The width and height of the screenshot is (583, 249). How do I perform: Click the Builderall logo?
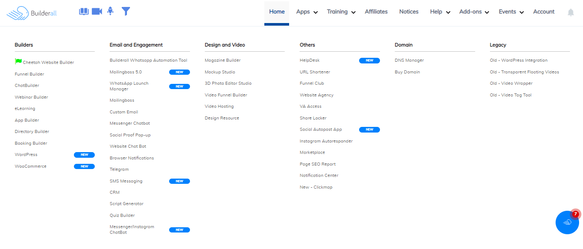pyautogui.click(x=32, y=13)
